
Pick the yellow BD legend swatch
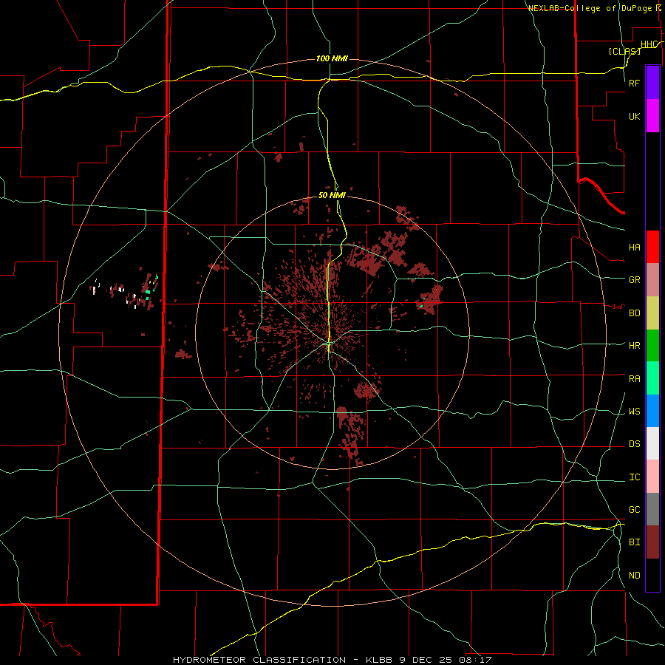pyautogui.click(x=652, y=313)
